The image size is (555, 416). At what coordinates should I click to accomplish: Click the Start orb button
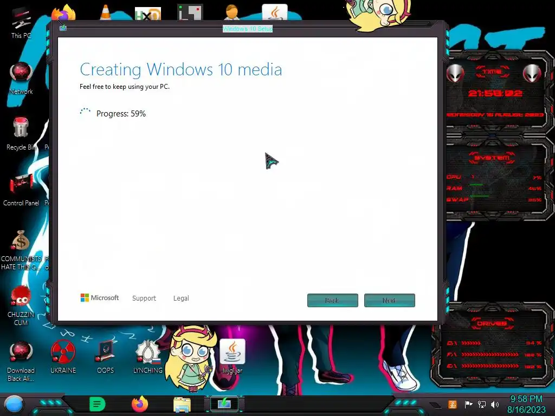point(14,404)
